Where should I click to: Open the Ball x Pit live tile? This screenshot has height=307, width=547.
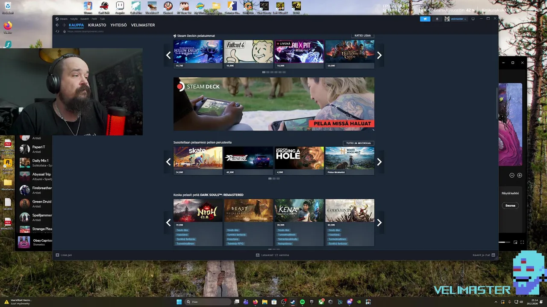tap(299, 54)
